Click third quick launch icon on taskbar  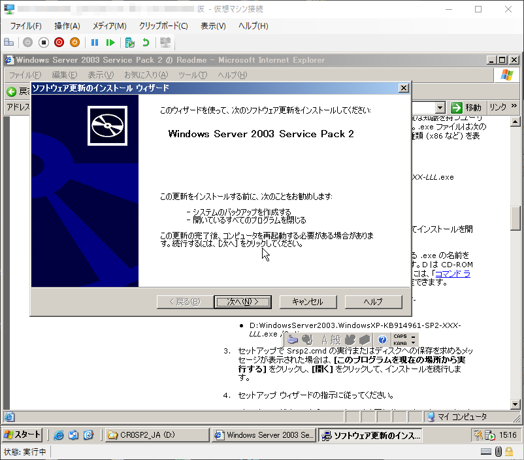[x=88, y=435]
